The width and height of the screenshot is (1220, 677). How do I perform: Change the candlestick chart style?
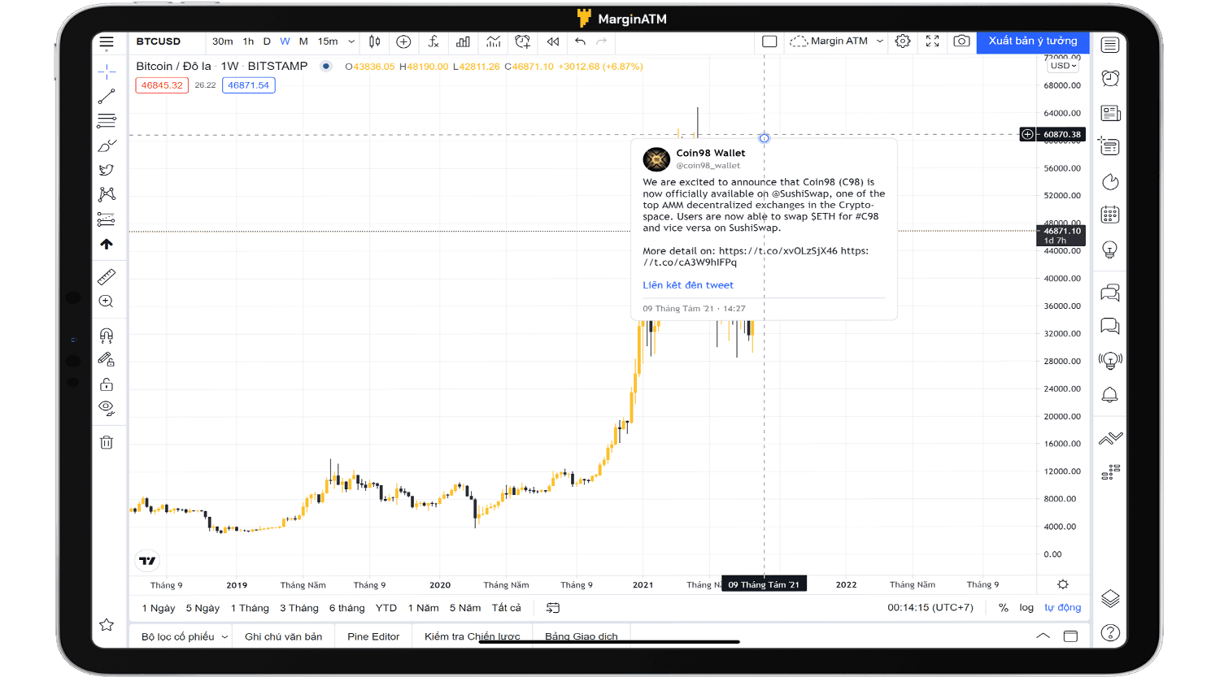[374, 41]
